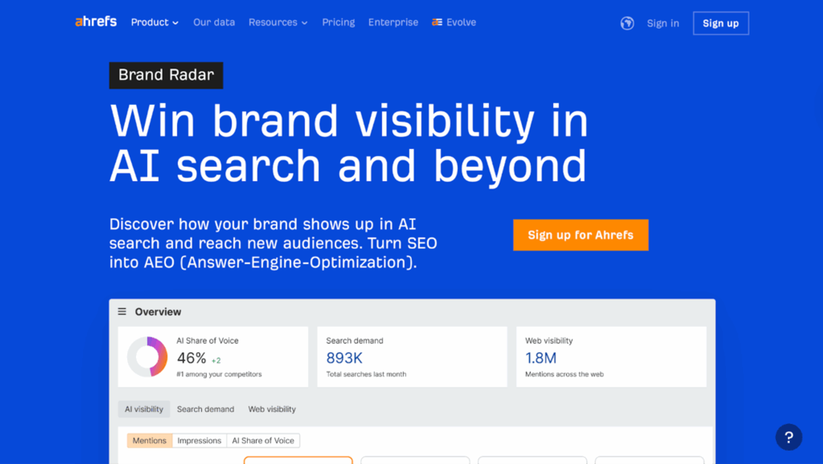Click the 893K search demand value
This screenshot has height=464, width=823.
tap(344, 358)
